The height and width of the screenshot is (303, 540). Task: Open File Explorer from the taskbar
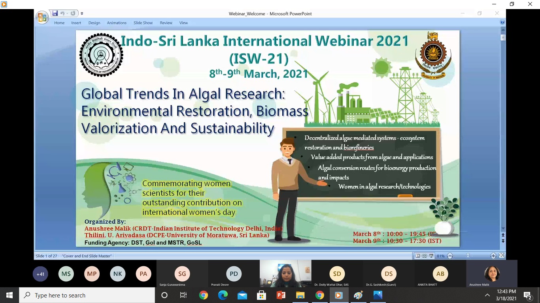click(300, 295)
